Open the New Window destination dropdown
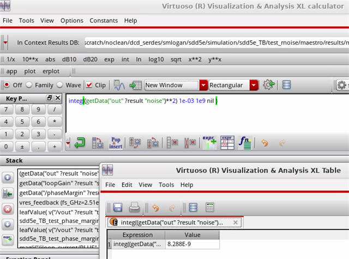 coord(203,85)
